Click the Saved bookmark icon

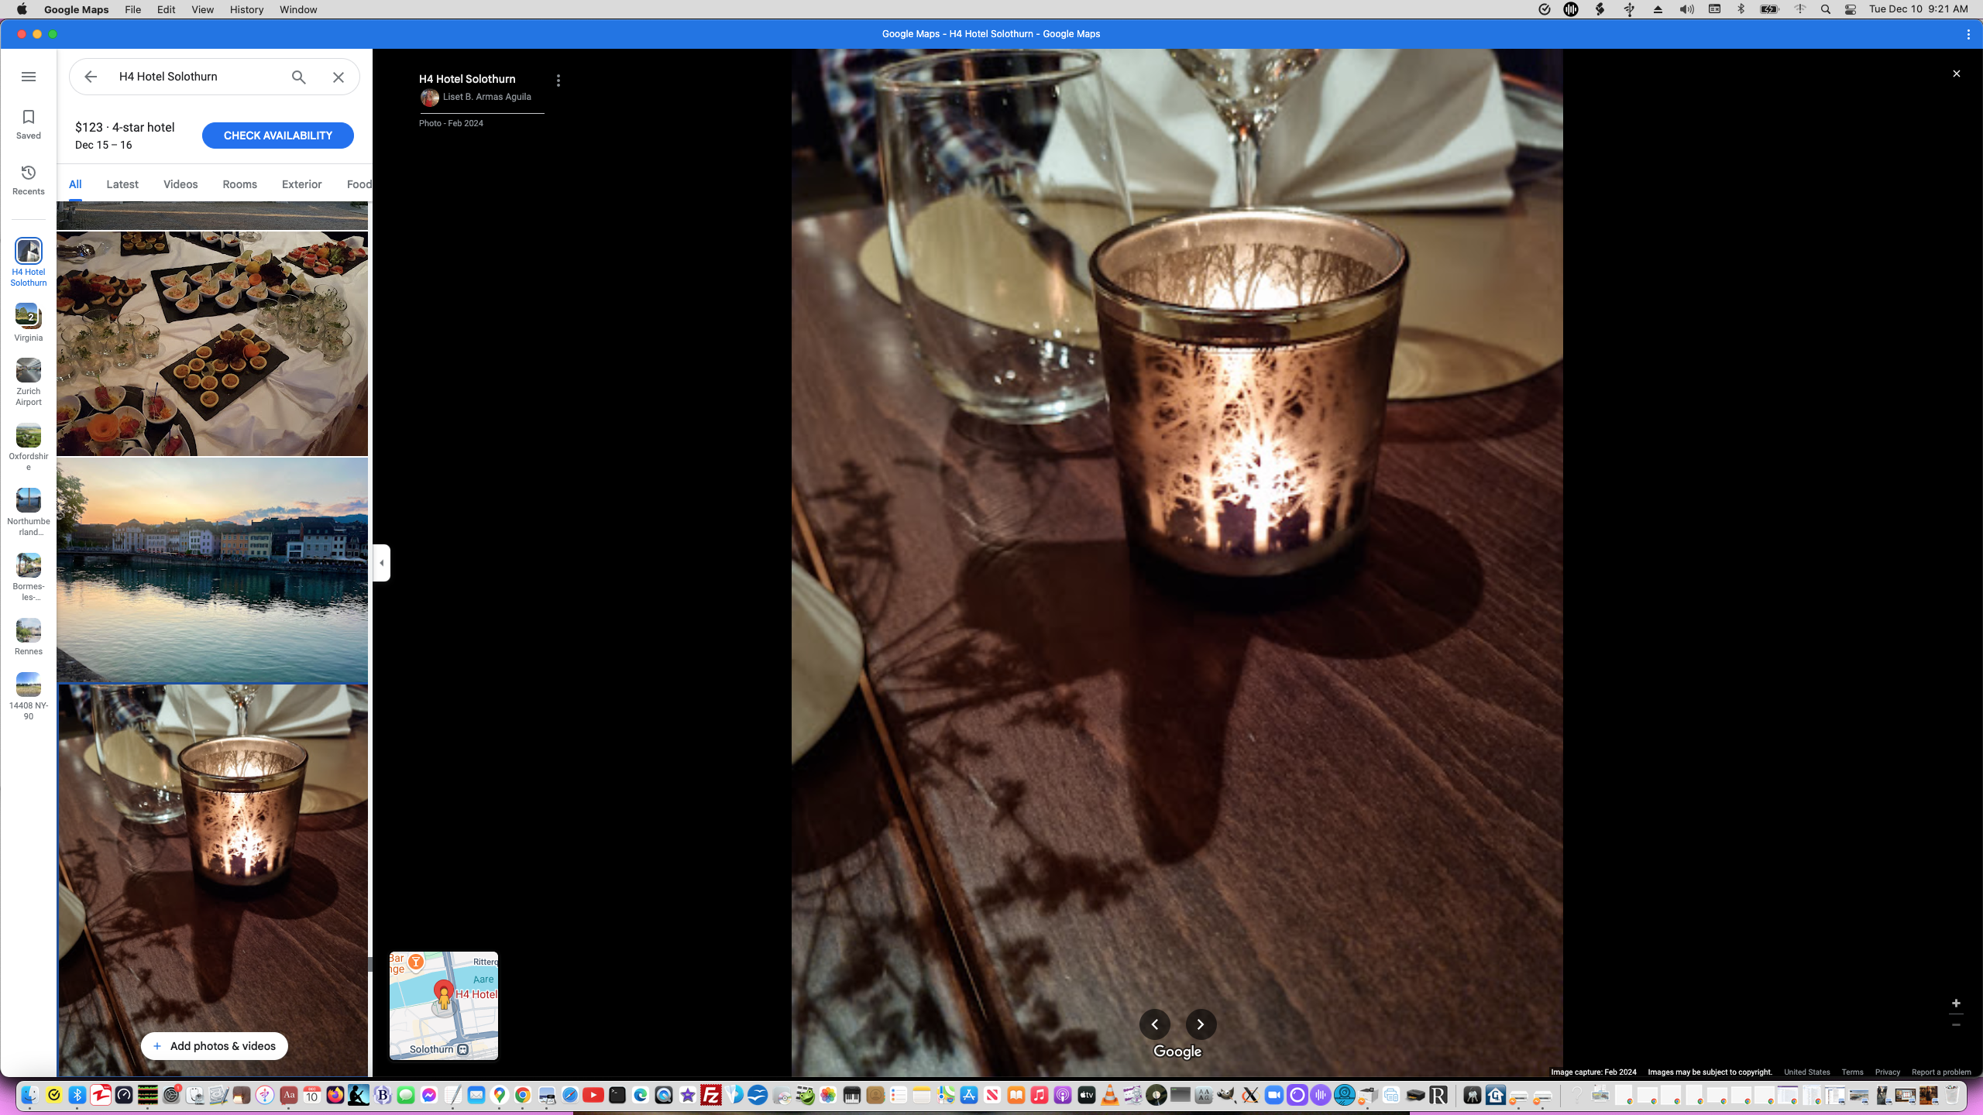coord(29,118)
